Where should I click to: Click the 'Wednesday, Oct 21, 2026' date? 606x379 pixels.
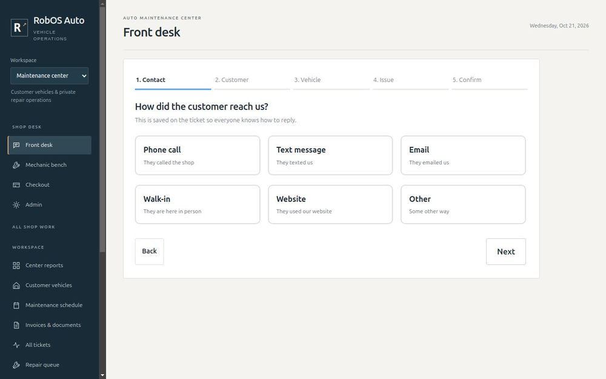[x=559, y=26]
